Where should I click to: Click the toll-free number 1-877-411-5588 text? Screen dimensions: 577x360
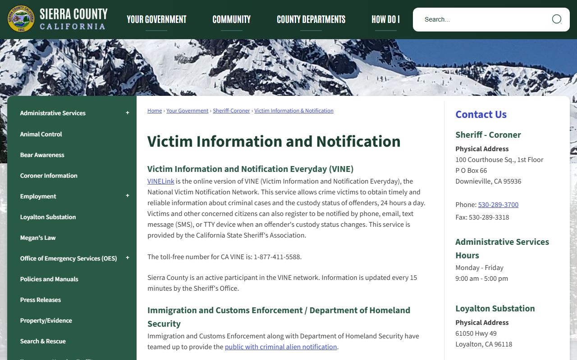(277, 257)
